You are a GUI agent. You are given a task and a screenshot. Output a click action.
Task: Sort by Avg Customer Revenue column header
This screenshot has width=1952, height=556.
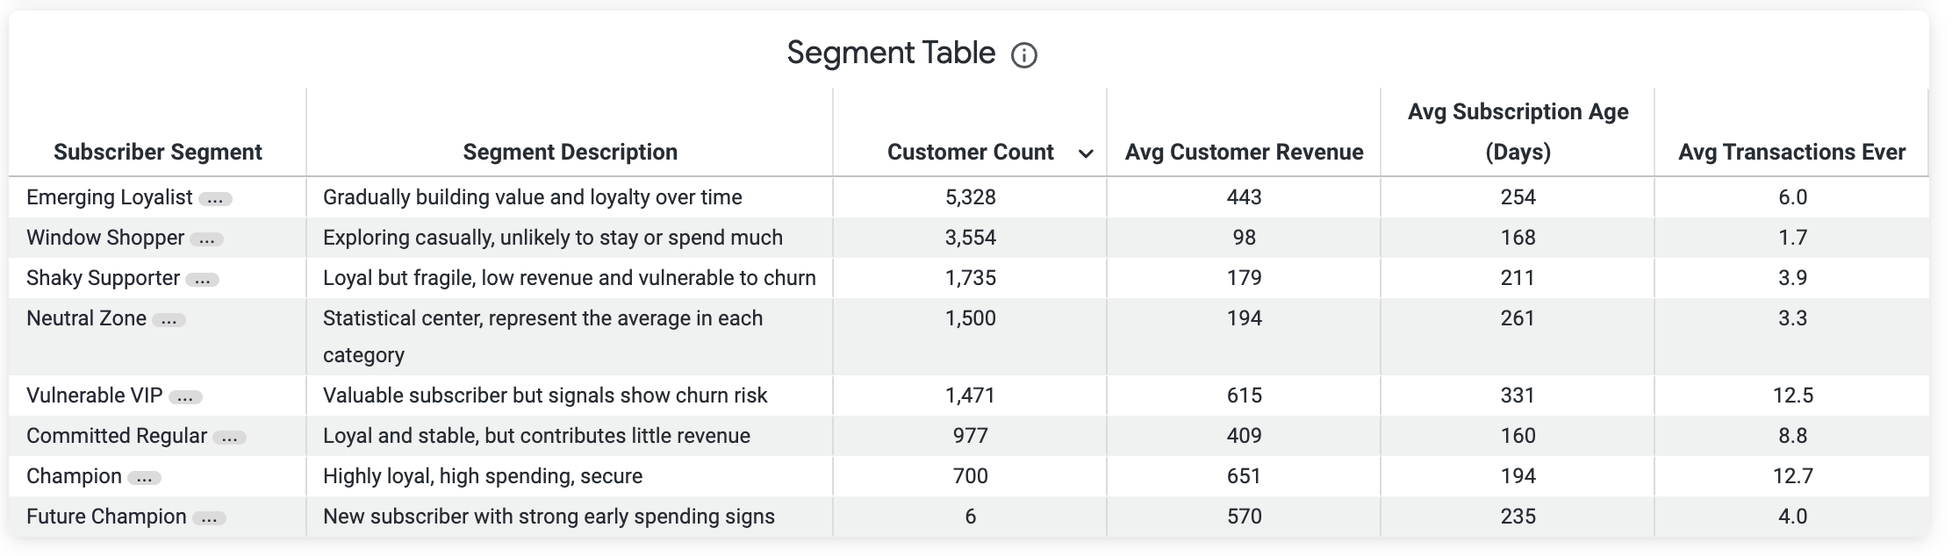(x=1245, y=152)
